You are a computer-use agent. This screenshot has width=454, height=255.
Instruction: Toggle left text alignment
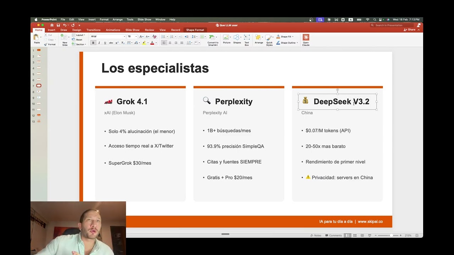(x=164, y=42)
